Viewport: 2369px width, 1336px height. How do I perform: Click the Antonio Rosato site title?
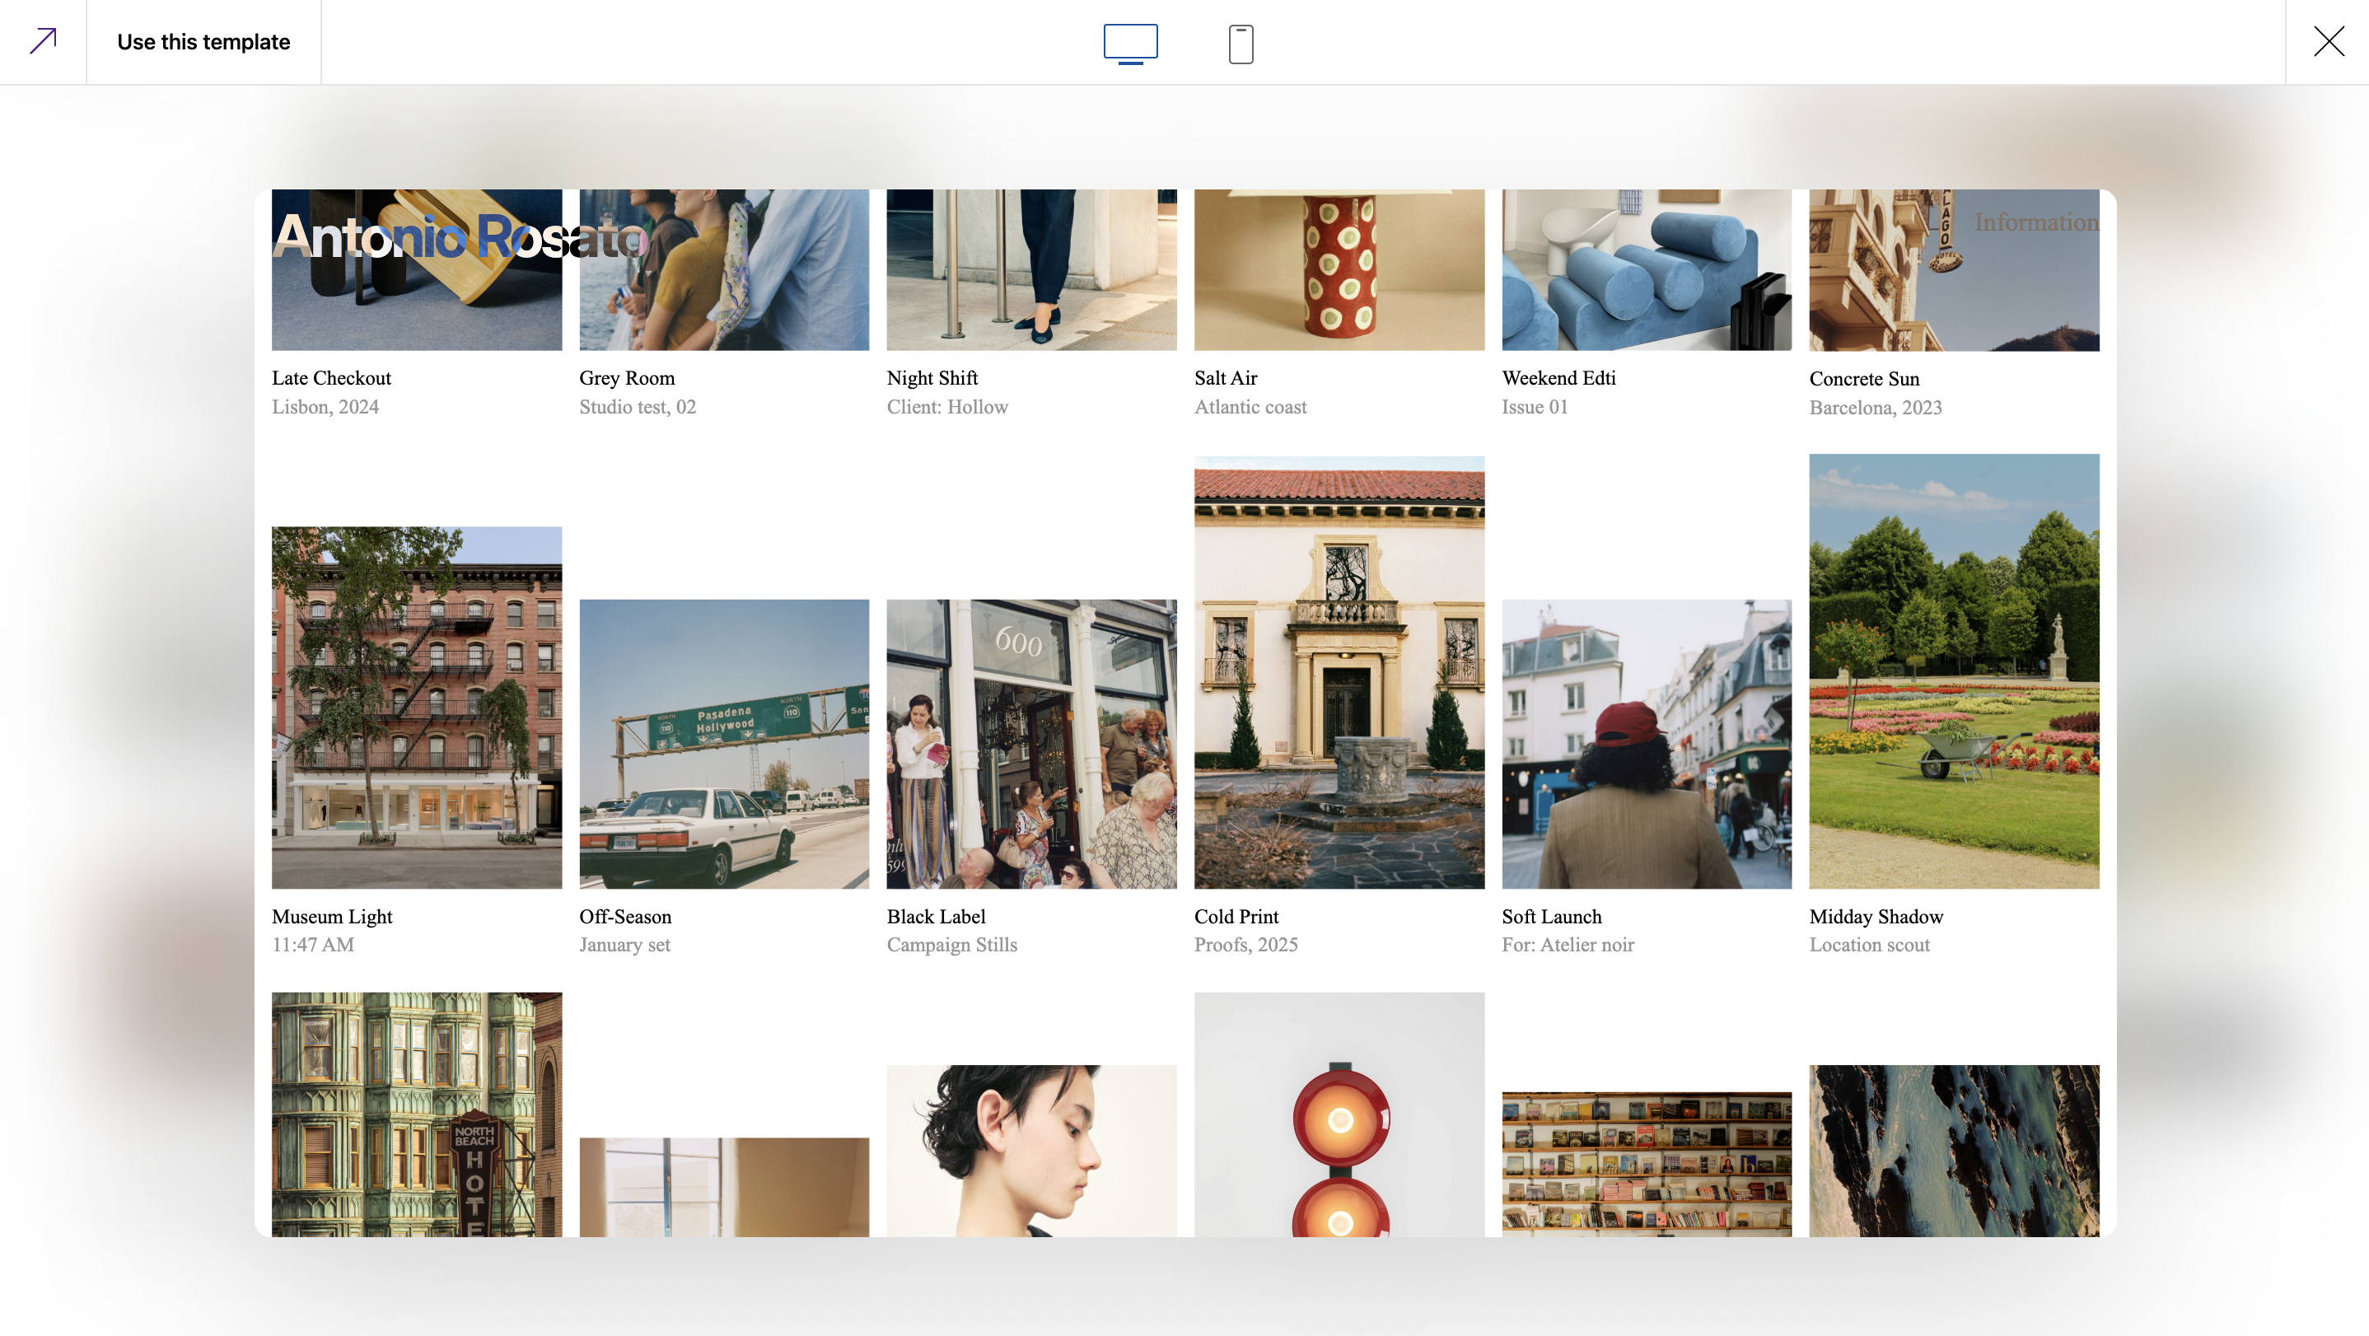[460, 236]
